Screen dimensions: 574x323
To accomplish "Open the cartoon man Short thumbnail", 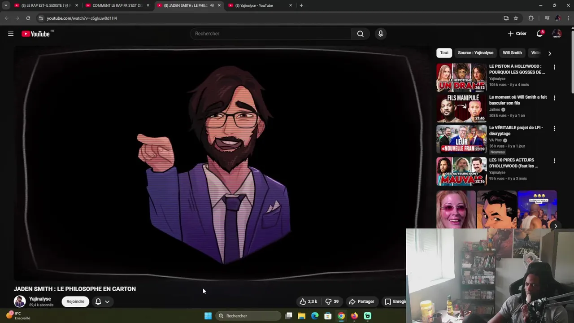I will pos(497,210).
